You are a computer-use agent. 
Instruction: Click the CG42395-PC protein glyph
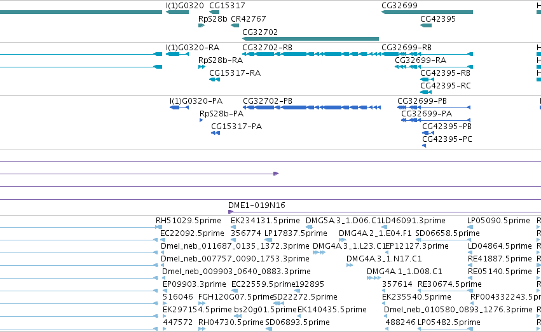point(424,146)
